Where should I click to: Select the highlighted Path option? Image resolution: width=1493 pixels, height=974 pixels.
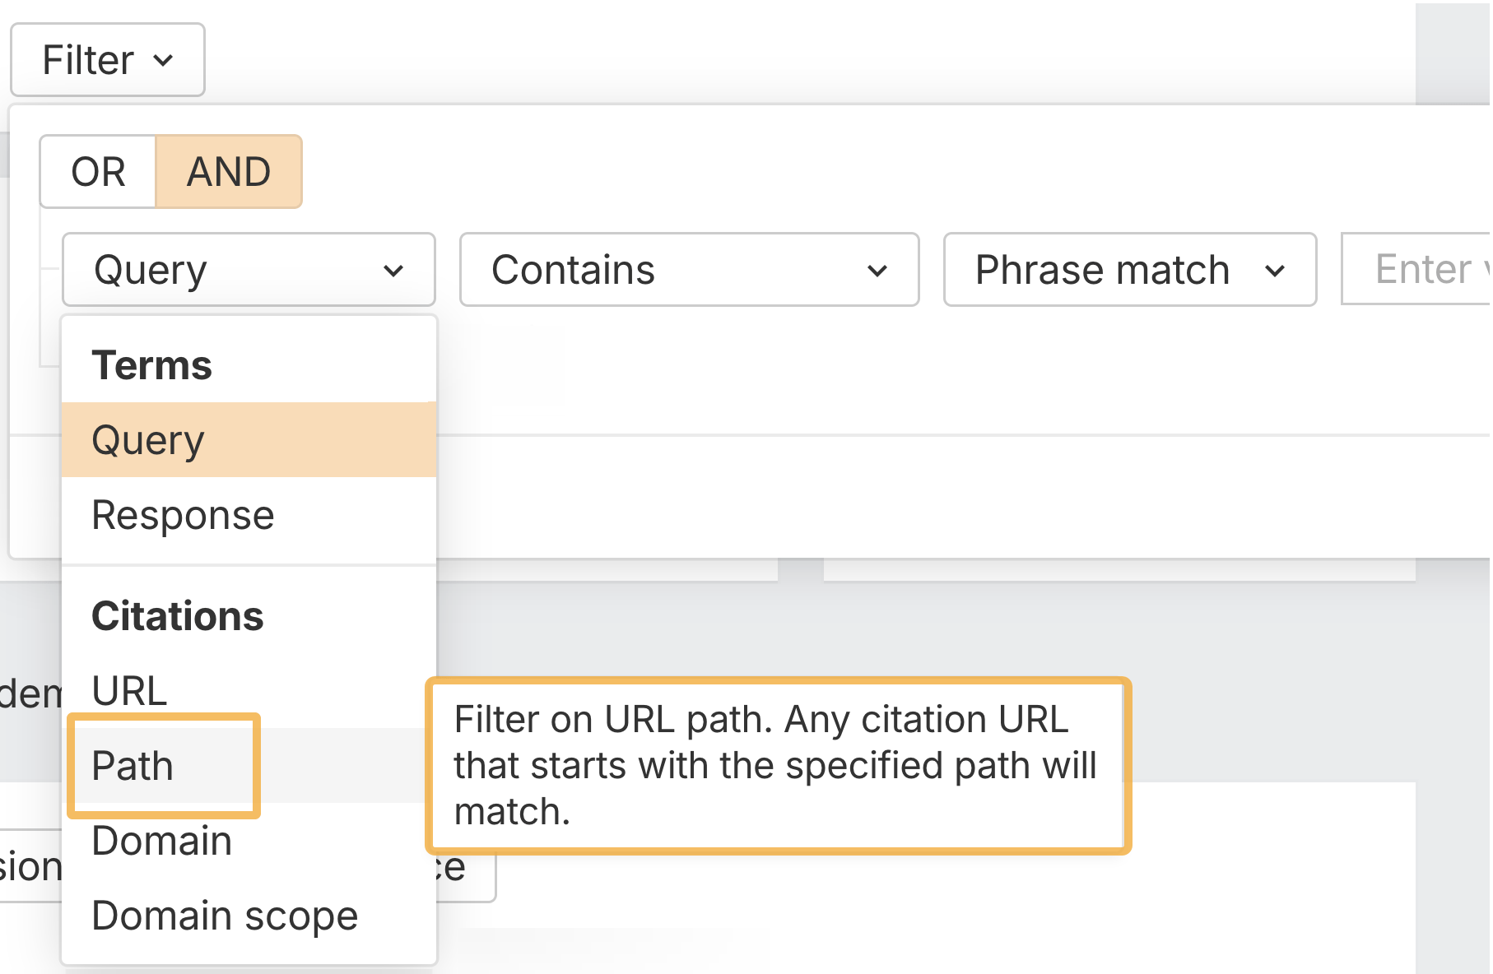[x=133, y=766]
